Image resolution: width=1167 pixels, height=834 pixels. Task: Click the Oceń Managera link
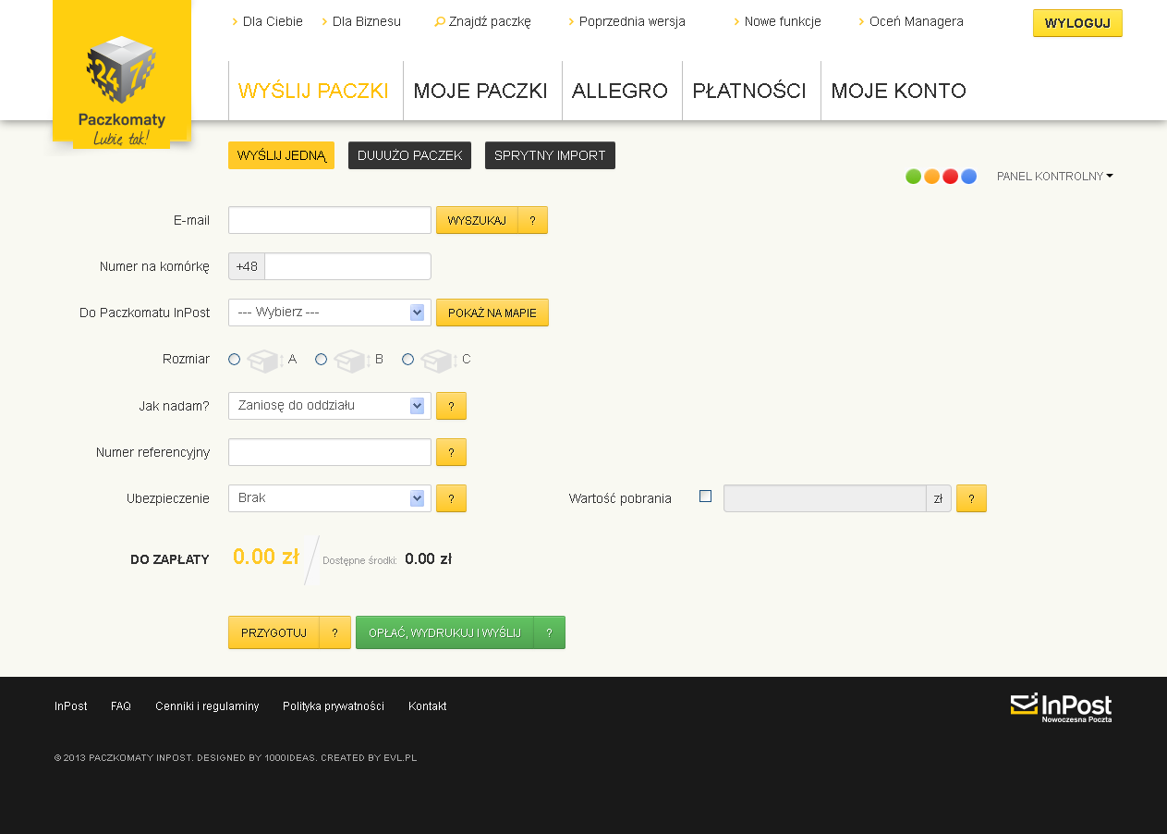coord(916,21)
